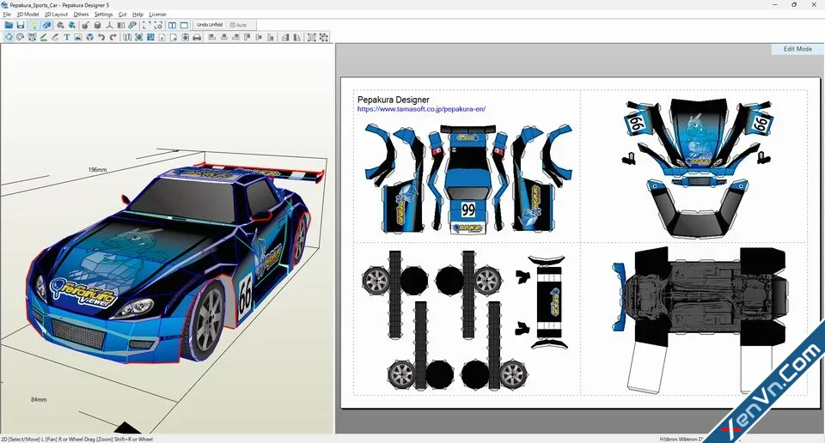Open the Help menu

(137, 15)
